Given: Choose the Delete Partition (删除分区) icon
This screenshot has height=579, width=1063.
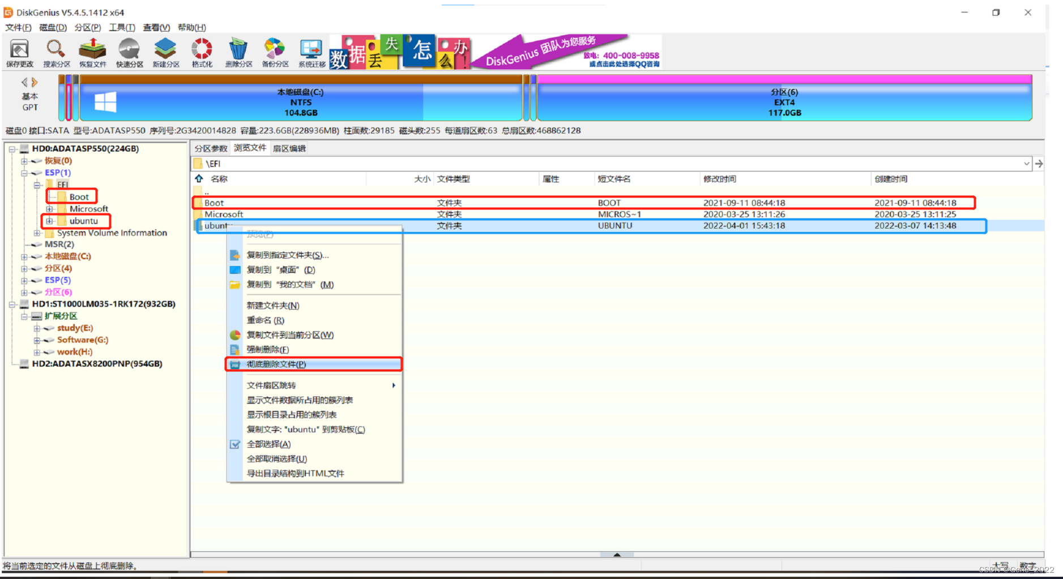Looking at the screenshot, I should (238, 53).
